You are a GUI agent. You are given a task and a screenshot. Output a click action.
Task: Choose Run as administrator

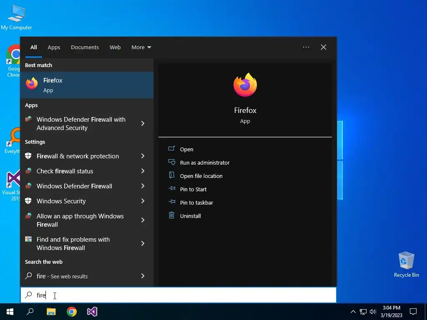click(x=204, y=162)
